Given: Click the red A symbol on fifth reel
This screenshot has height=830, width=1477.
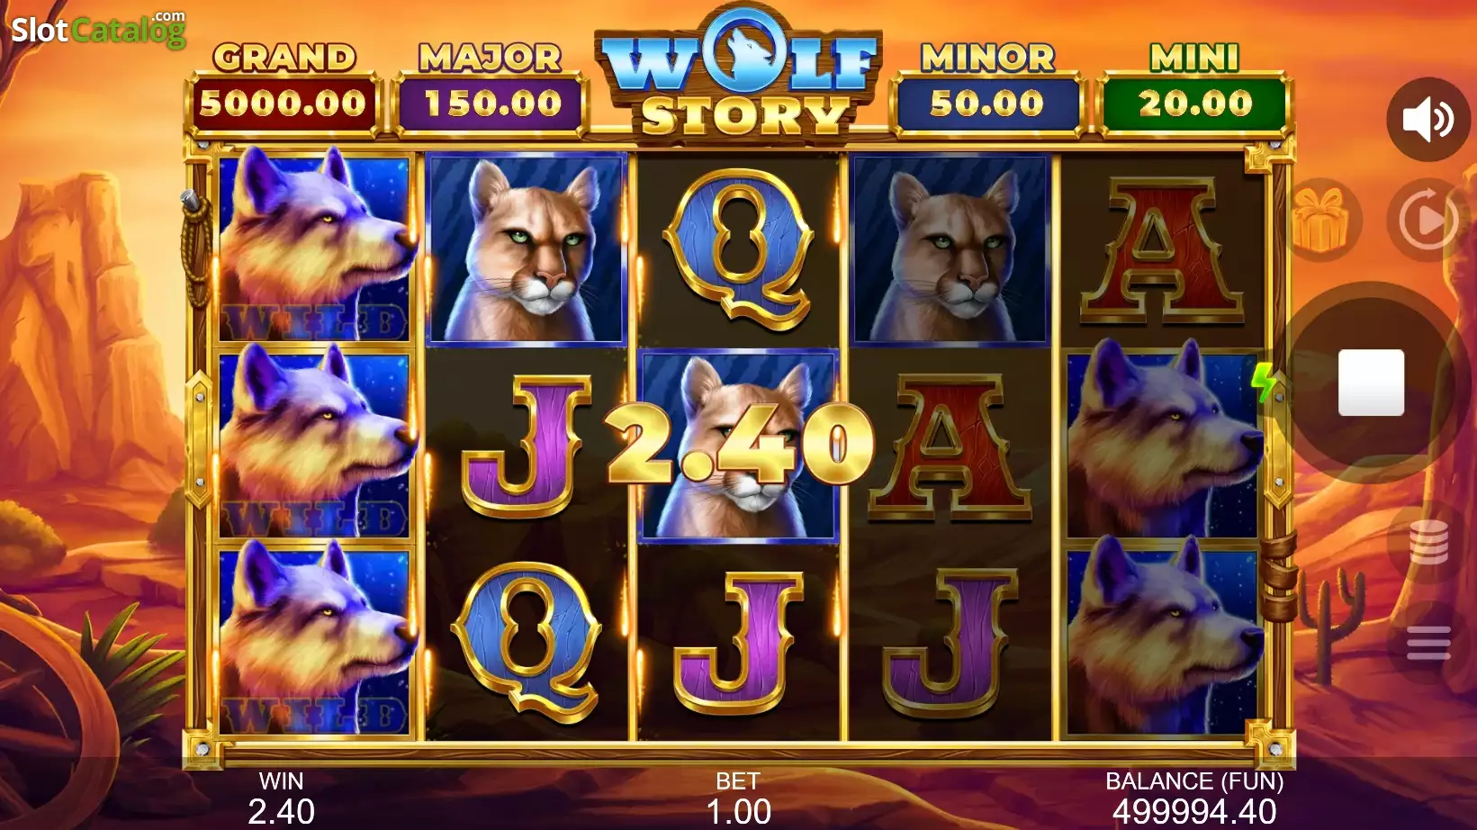Looking at the screenshot, I should tap(1162, 249).
